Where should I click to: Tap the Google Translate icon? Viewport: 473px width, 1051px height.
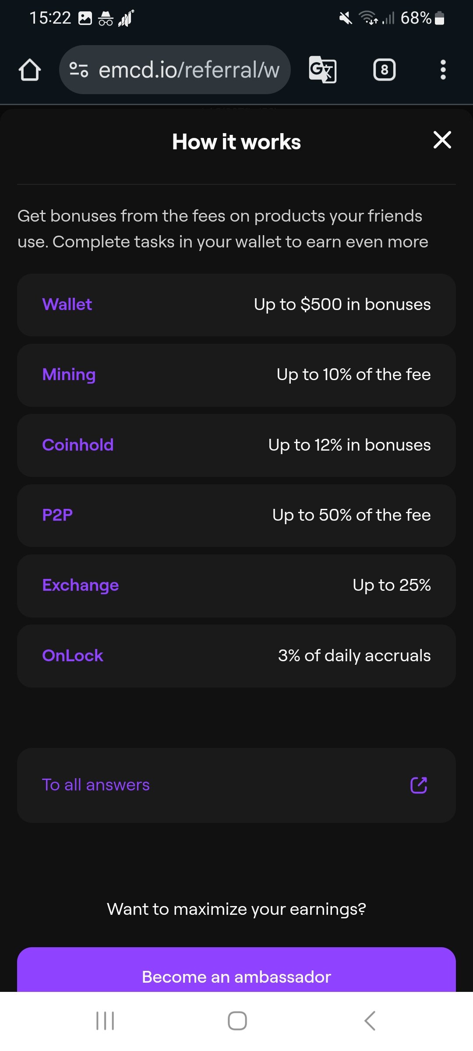point(322,70)
